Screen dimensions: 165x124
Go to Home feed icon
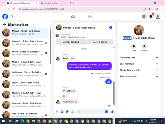[73, 17]
